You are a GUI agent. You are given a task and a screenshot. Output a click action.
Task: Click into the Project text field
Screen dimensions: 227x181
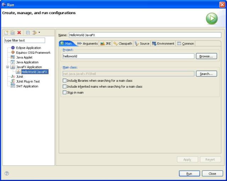128,56
